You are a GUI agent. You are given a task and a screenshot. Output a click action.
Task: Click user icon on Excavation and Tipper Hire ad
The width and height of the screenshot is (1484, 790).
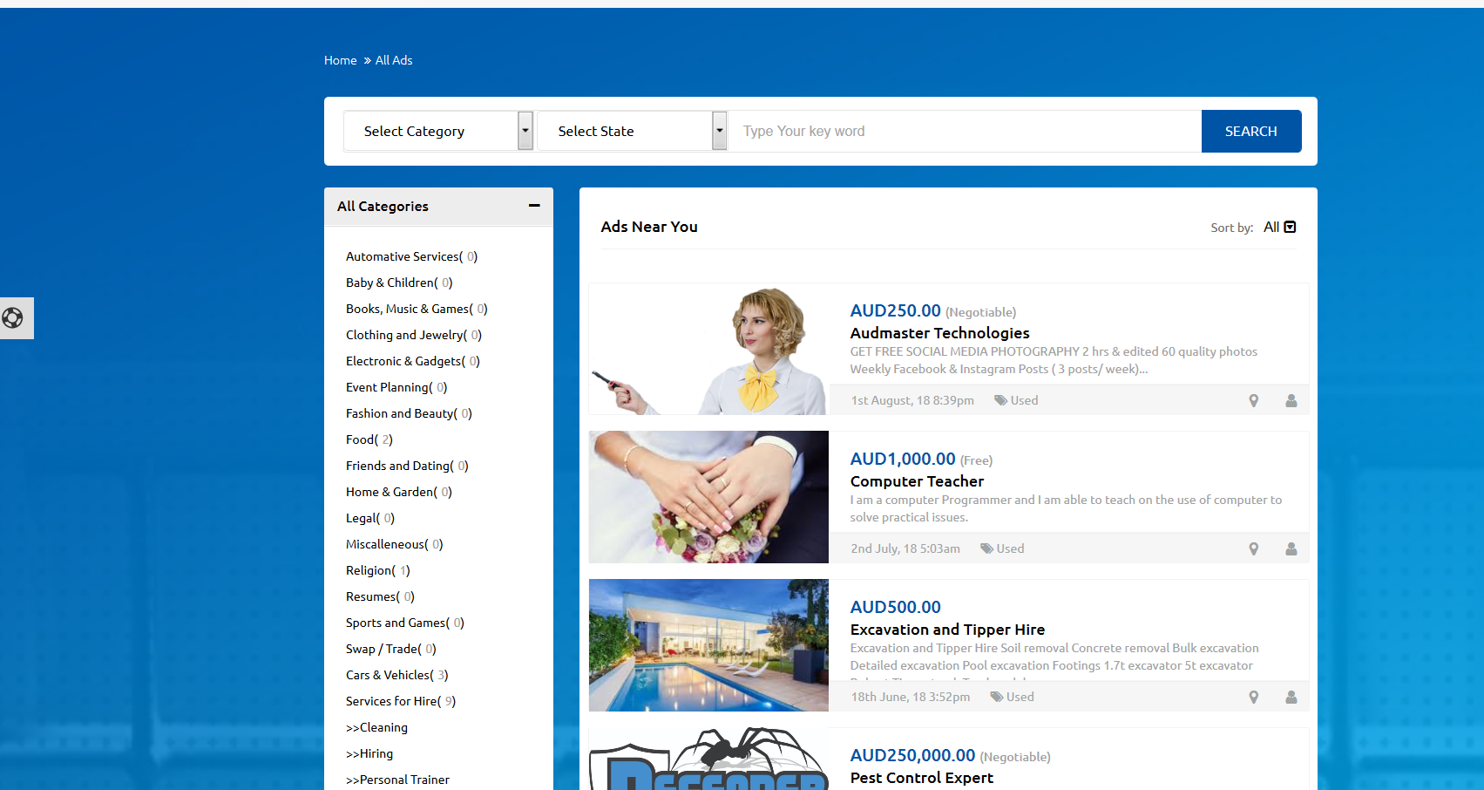(1291, 698)
